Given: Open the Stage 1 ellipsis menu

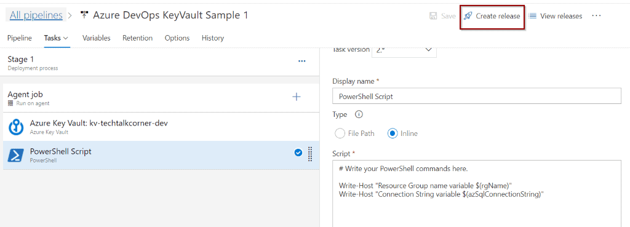Looking at the screenshot, I should click(301, 61).
